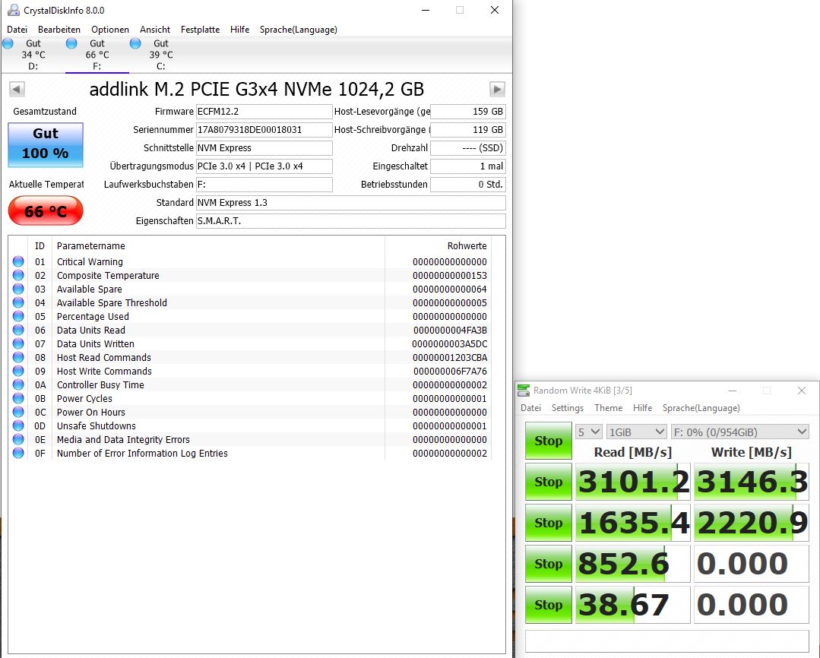The height and width of the screenshot is (658, 820).
Task: Click status orb for Error Information Log Entries
Action: coord(18,453)
